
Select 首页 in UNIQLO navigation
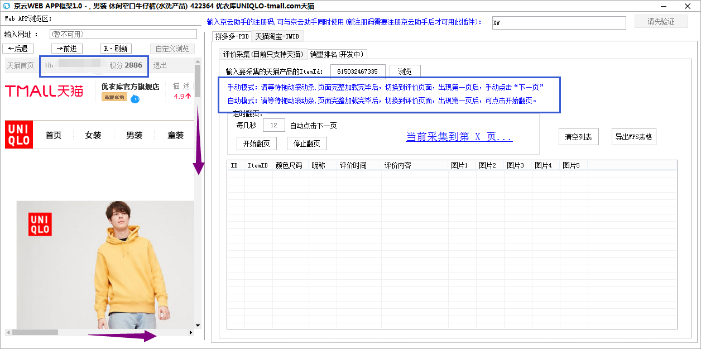pyautogui.click(x=54, y=135)
